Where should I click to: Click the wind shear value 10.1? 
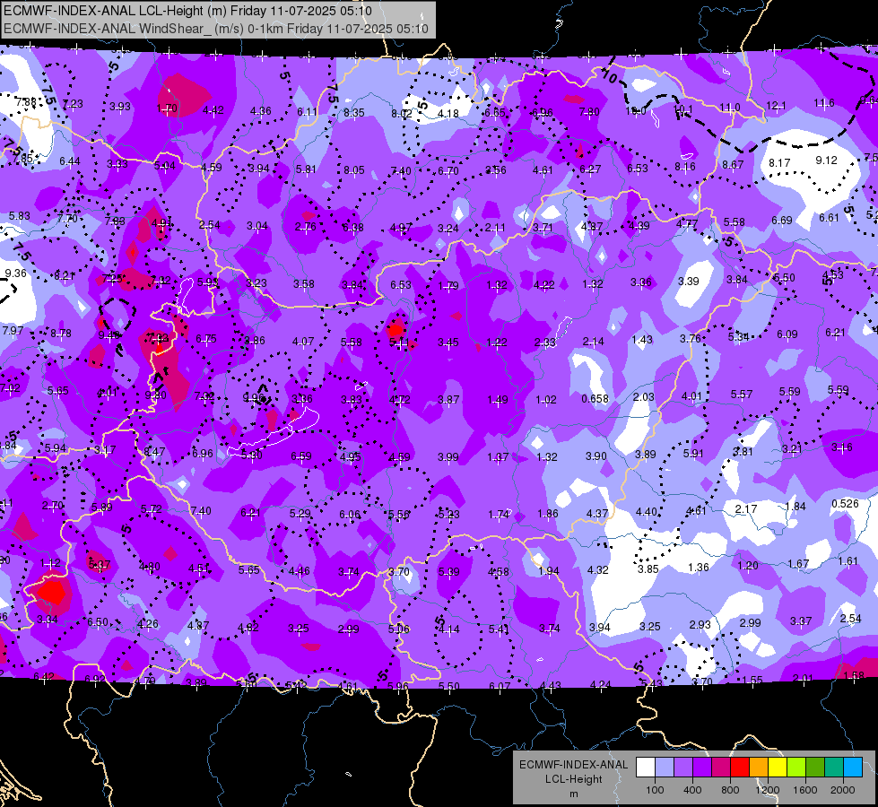[x=682, y=109]
